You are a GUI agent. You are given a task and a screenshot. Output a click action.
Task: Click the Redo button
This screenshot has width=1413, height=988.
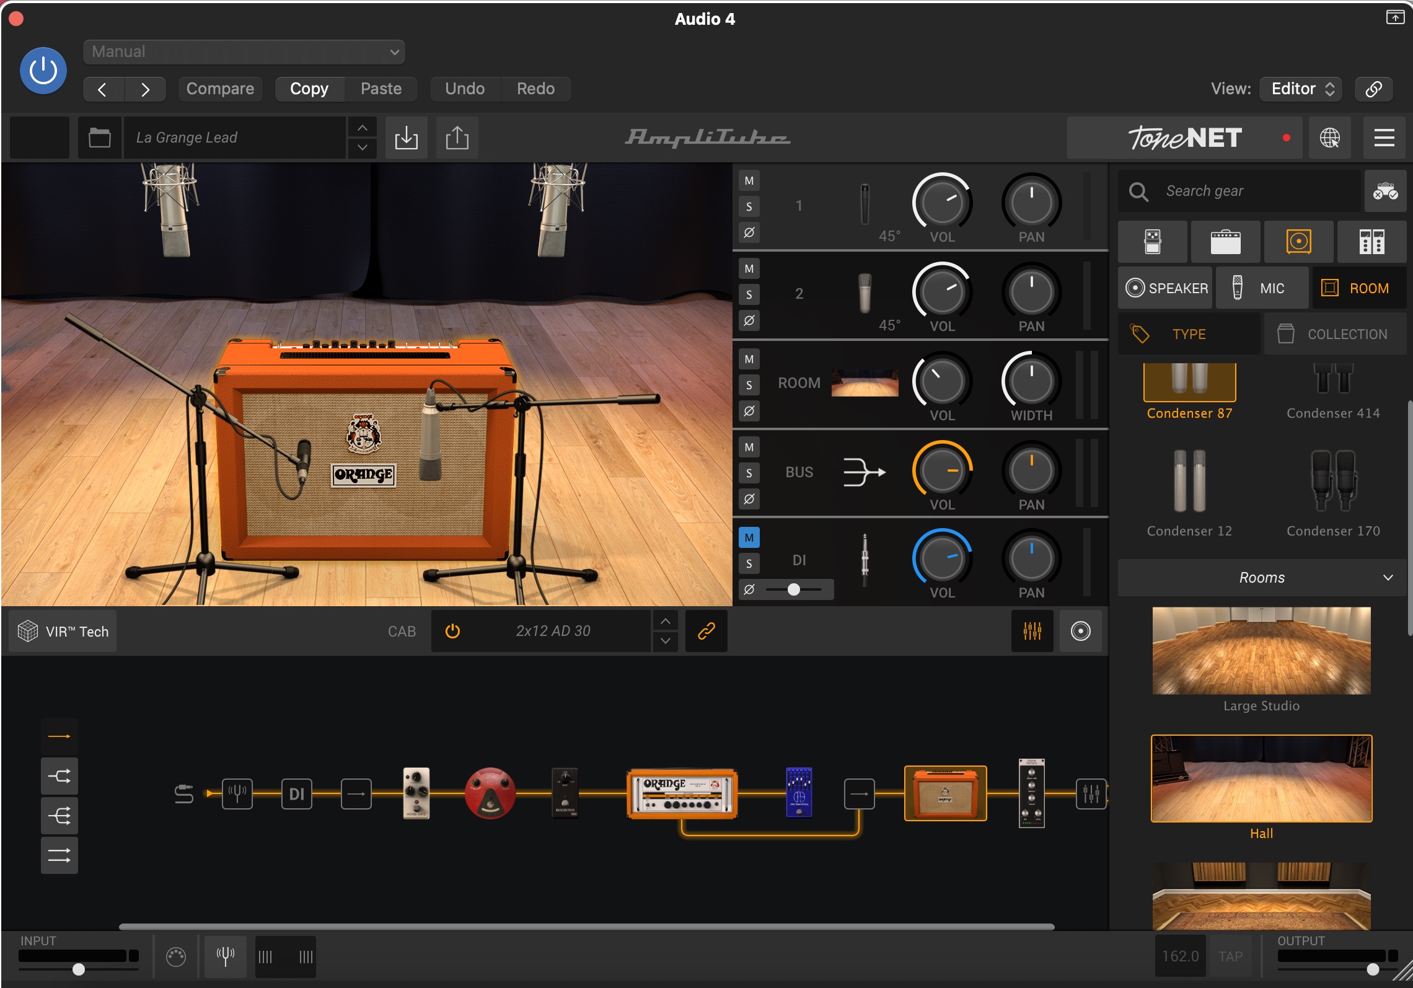535,89
